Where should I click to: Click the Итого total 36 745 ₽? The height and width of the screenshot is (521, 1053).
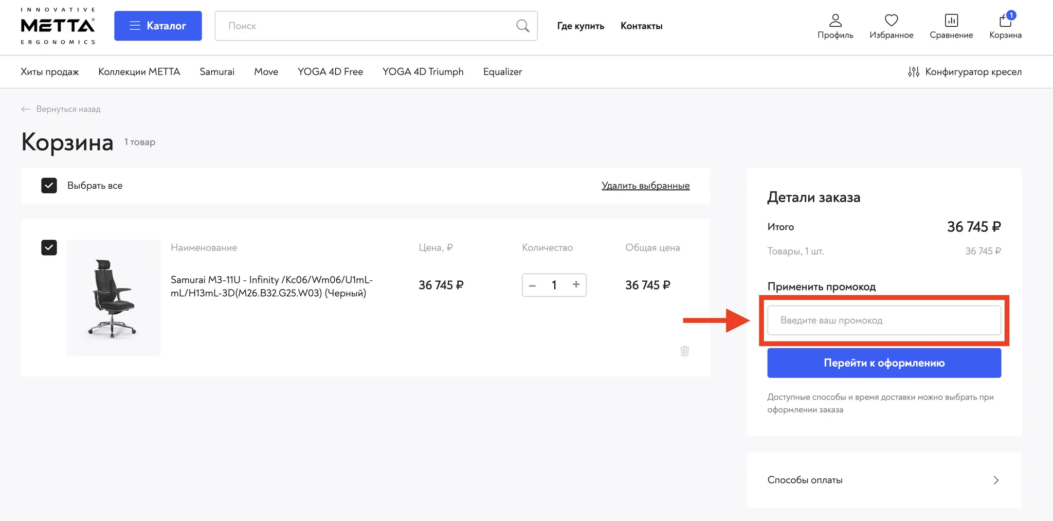pyautogui.click(x=974, y=227)
